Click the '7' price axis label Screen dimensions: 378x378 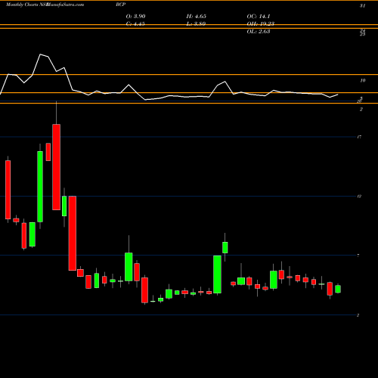358,256
